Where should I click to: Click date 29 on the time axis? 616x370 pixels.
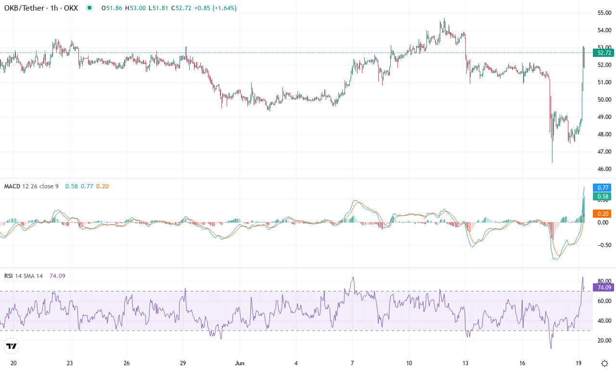(183, 363)
